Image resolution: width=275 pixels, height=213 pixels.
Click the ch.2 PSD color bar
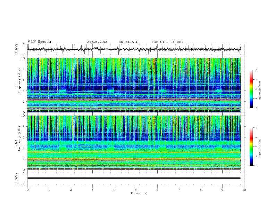(251, 147)
